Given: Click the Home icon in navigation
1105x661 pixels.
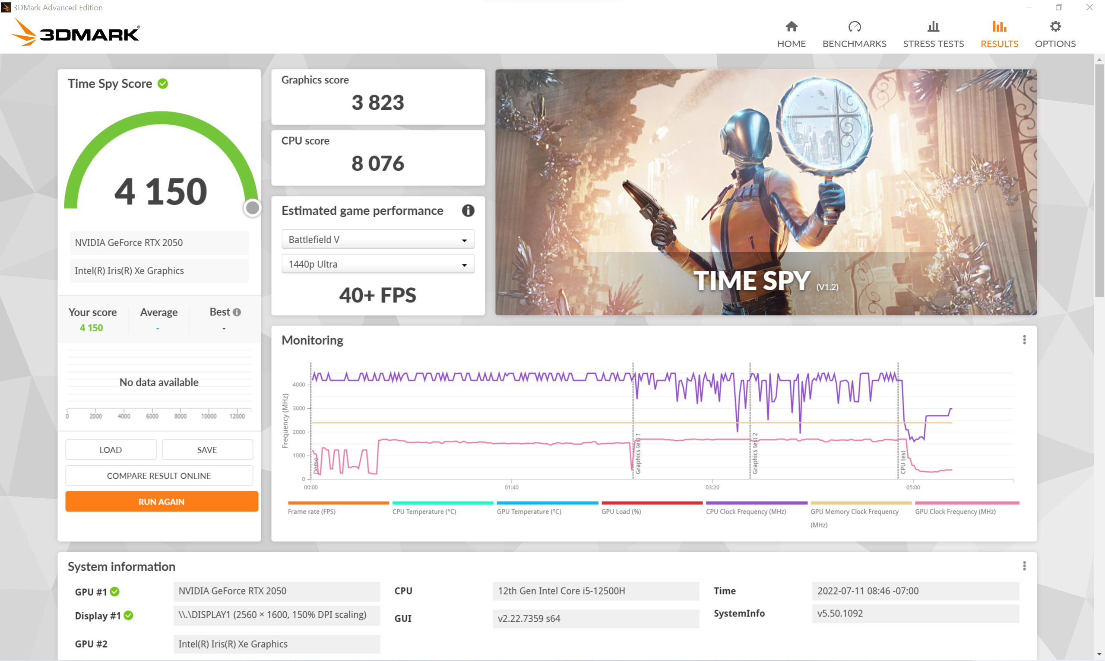Looking at the screenshot, I should (791, 27).
